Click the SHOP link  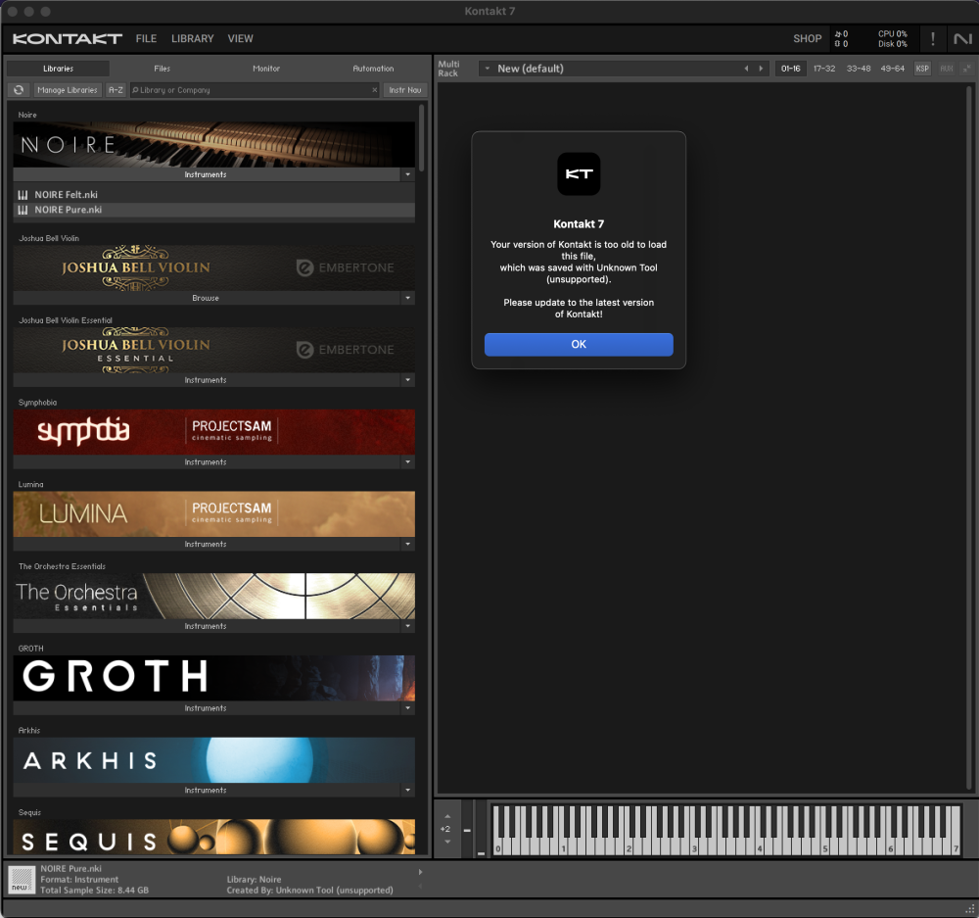[x=808, y=39]
